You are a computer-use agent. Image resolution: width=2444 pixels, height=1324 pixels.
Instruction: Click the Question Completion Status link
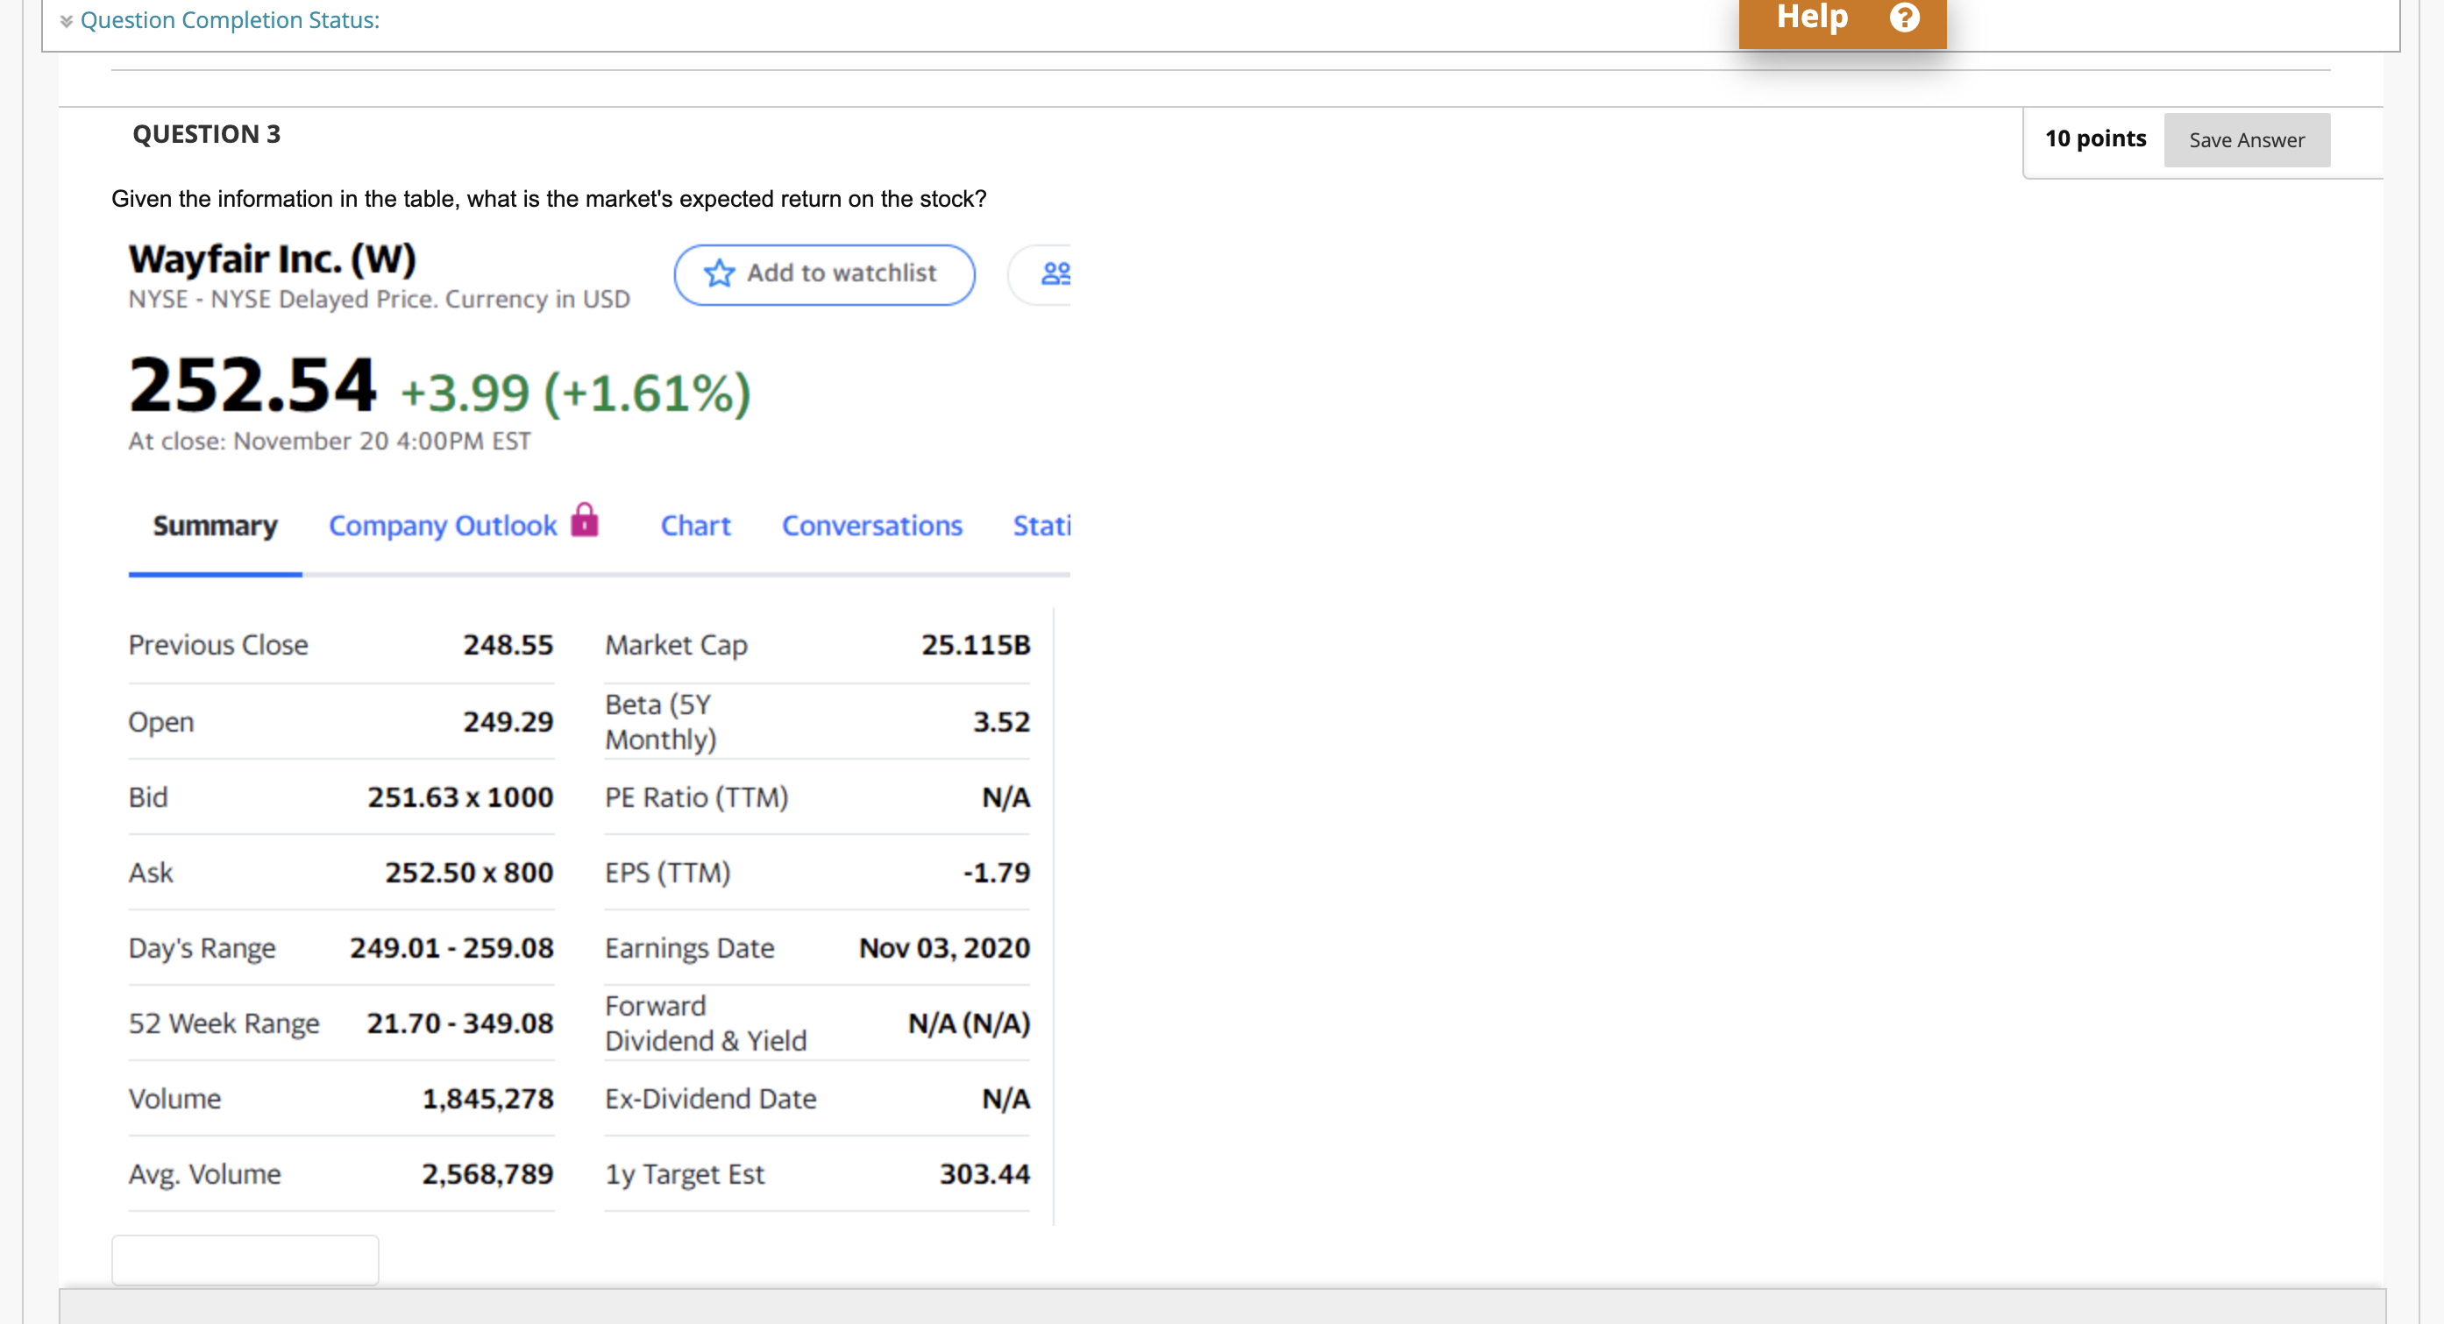(229, 19)
